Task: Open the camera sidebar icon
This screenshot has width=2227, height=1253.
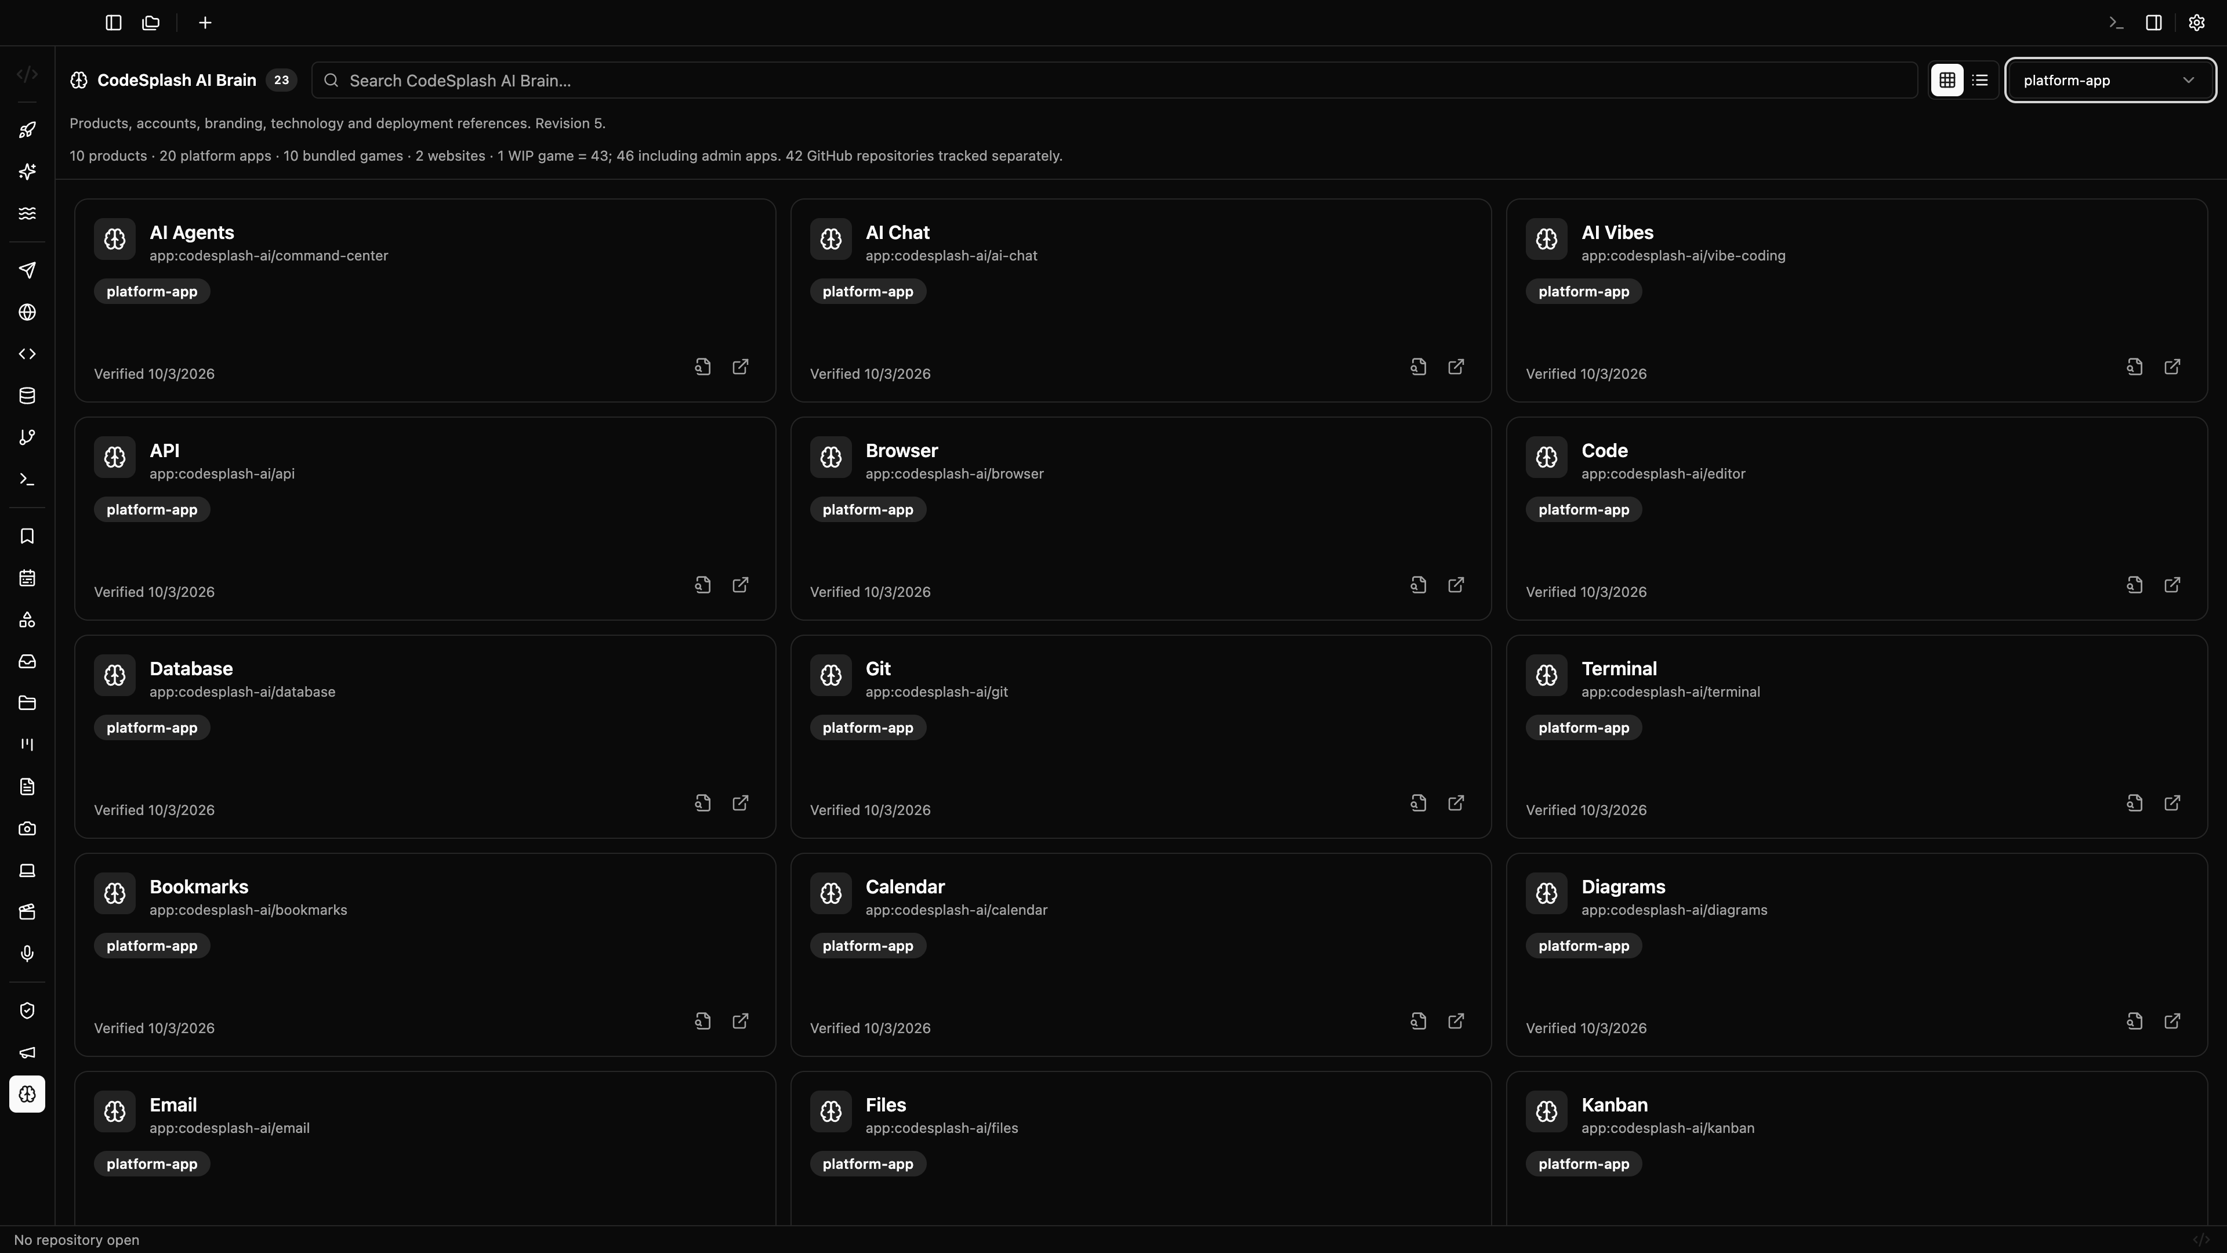Action: [x=27, y=828]
